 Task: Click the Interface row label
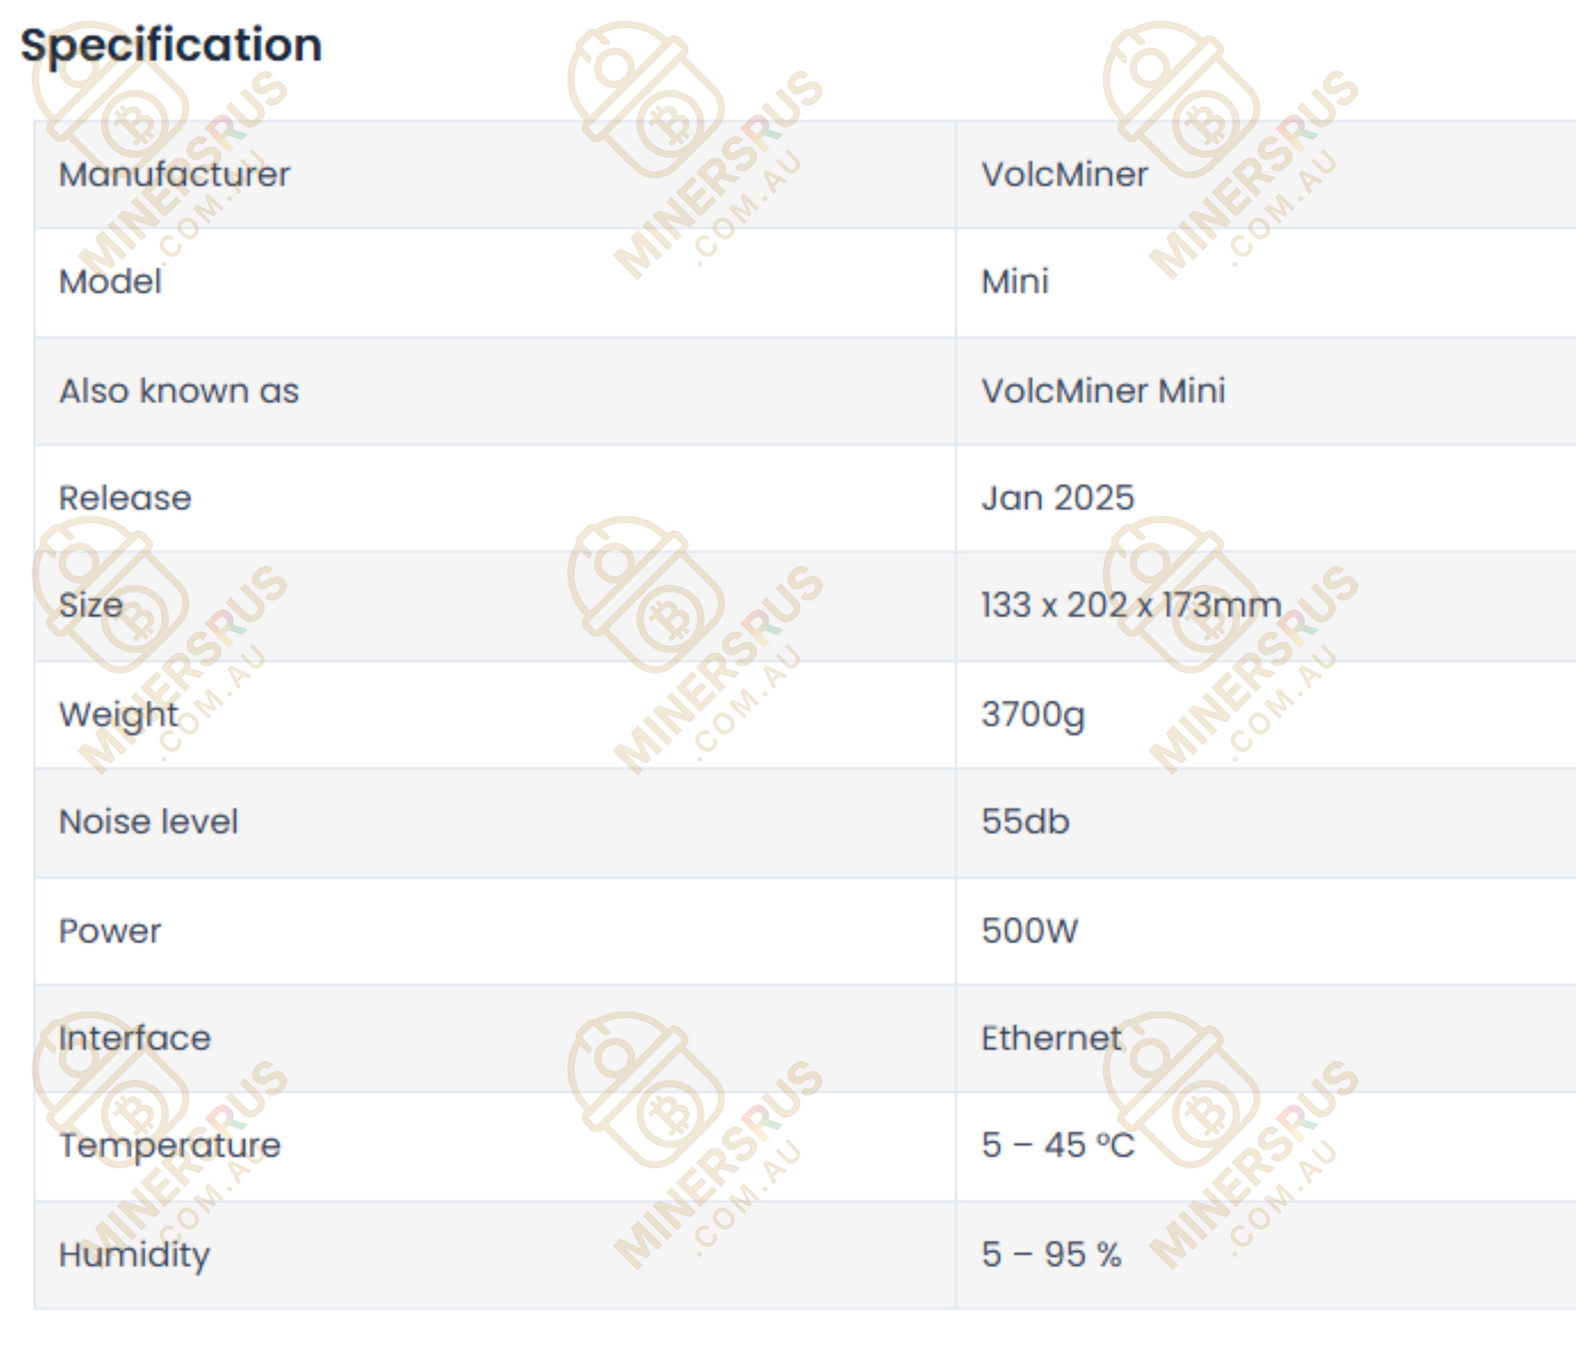[x=134, y=1038]
